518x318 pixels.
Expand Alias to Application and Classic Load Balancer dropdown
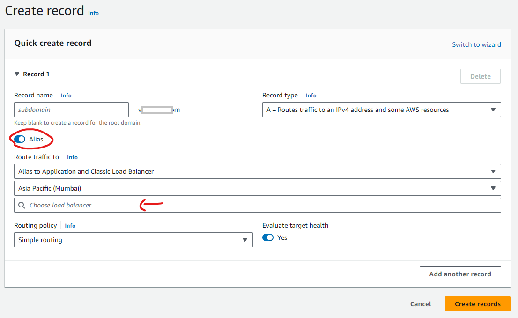[x=257, y=171]
